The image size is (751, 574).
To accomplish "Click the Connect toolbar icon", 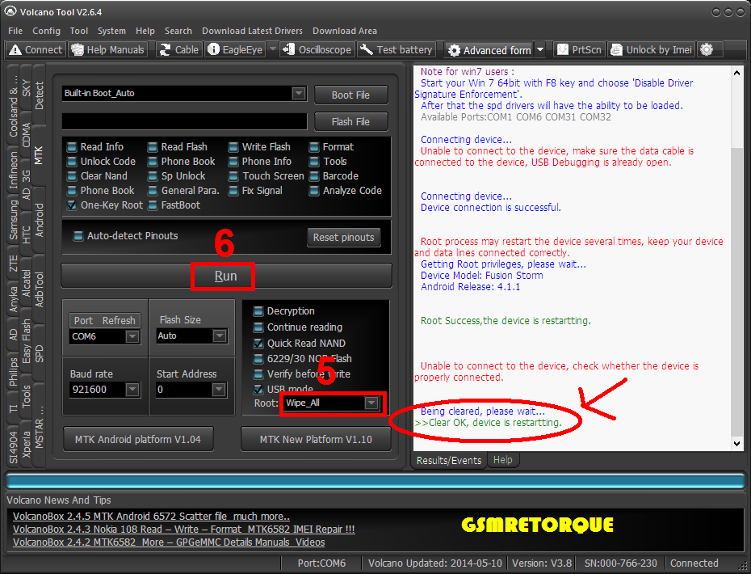I will coord(36,49).
